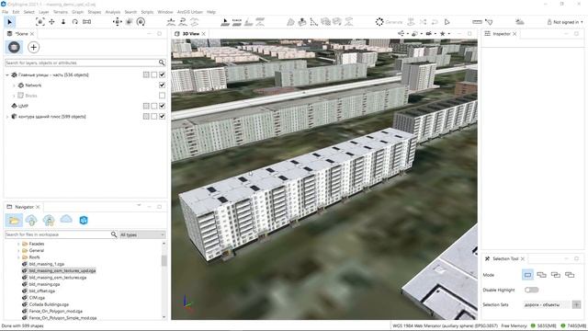Screen dimensions: 588x331
Task: Click the Add layer plus button
Action: pyautogui.click(x=34, y=47)
